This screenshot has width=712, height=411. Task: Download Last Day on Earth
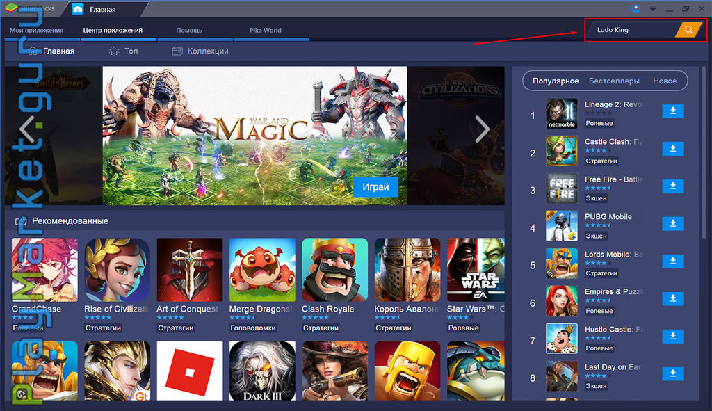tap(673, 373)
